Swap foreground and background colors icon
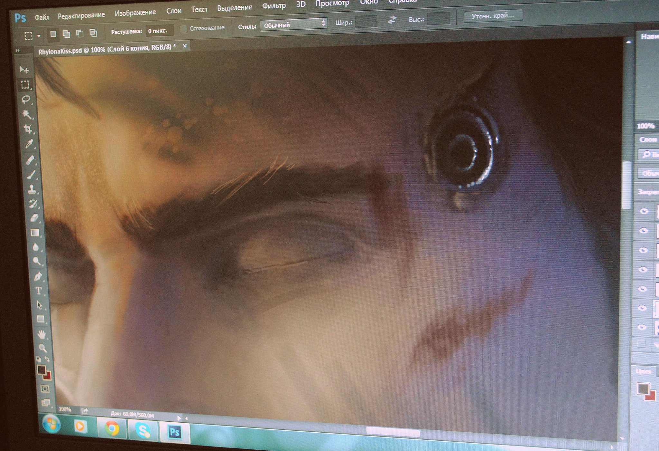The height and width of the screenshot is (451, 659). (47, 359)
